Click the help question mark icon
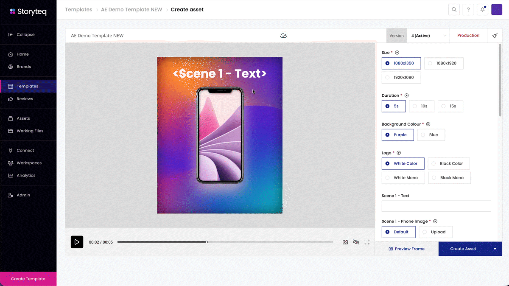The height and width of the screenshot is (286, 509). pyautogui.click(x=468, y=9)
